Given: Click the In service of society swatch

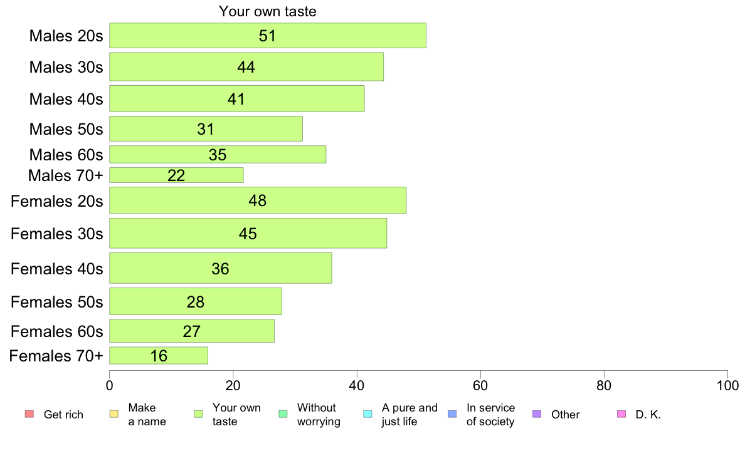Looking at the screenshot, I should pos(452,414).
